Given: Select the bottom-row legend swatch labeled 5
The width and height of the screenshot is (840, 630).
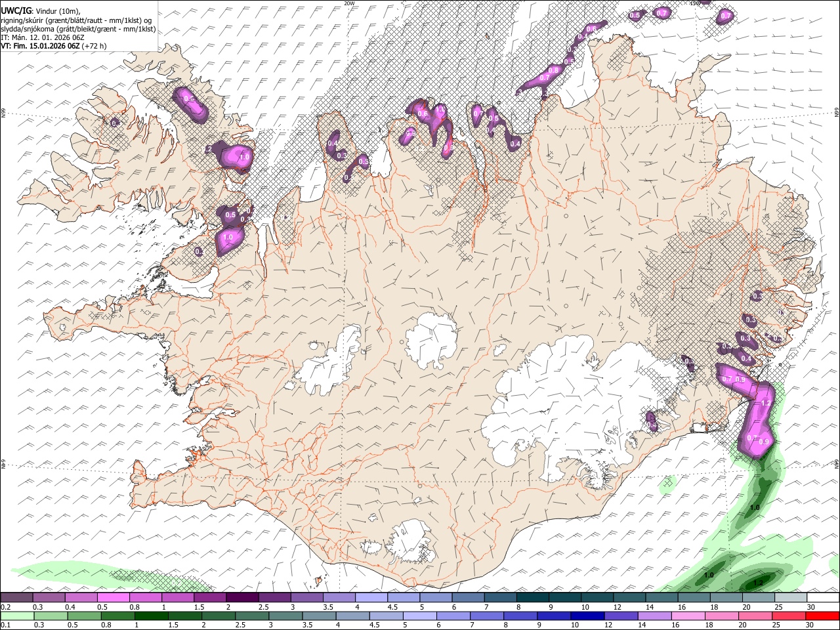Looking at the screenshot, I should [x=419, y=616].
